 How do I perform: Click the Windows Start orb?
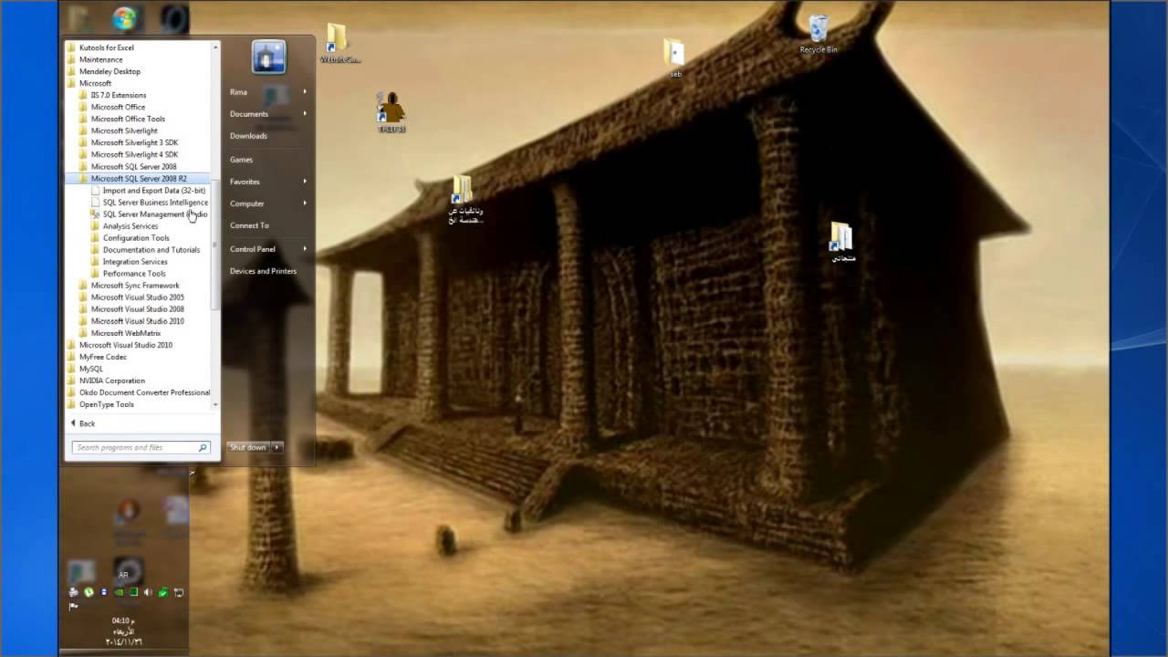pos(124,18)
